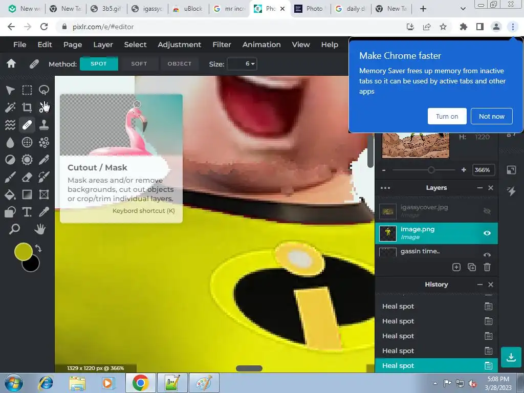Add a new layer with plus icon
This screenshot has height=393, width=524.
pos(456,267)
